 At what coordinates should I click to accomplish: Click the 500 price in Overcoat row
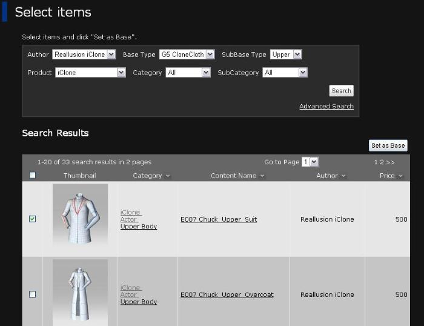click(x=401, y=294)
